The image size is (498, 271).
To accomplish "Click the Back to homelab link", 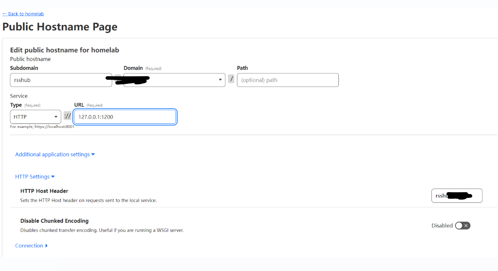I will pyautogui.click(x=23, y=14).
